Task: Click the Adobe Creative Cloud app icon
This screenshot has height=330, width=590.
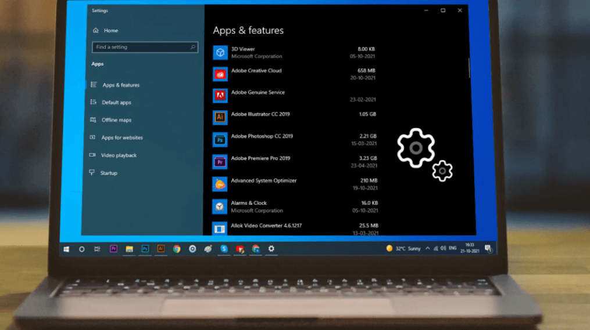Action: click(x=220, y=74)
